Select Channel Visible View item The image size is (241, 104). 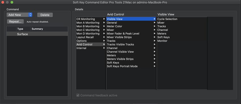click(x=131, y=52)
